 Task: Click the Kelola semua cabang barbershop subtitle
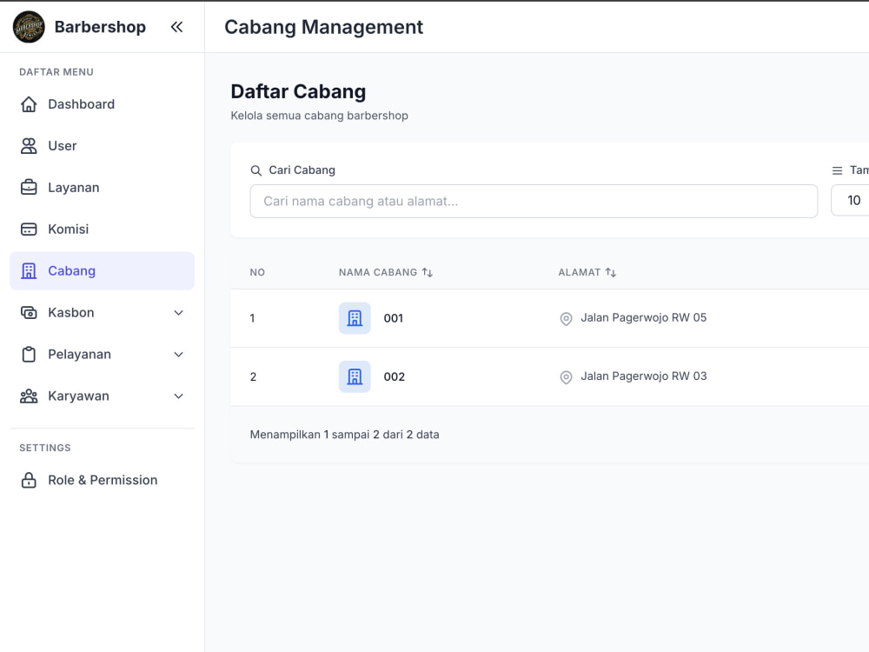click(319, 116)
